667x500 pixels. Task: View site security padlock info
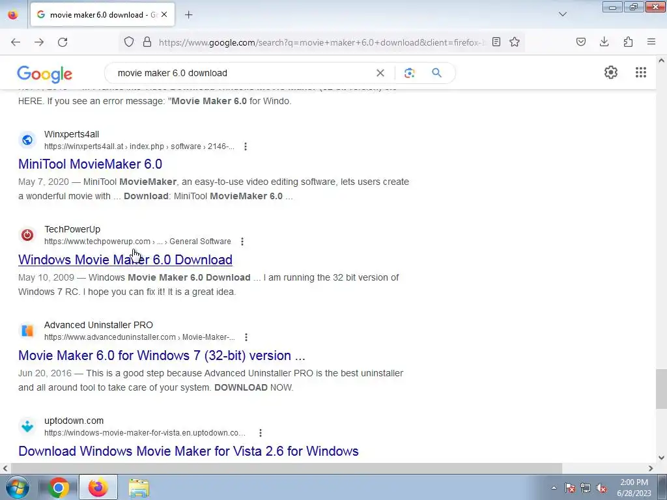(x=147, y=42)
